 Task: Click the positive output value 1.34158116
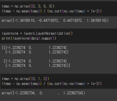point(96,20)
